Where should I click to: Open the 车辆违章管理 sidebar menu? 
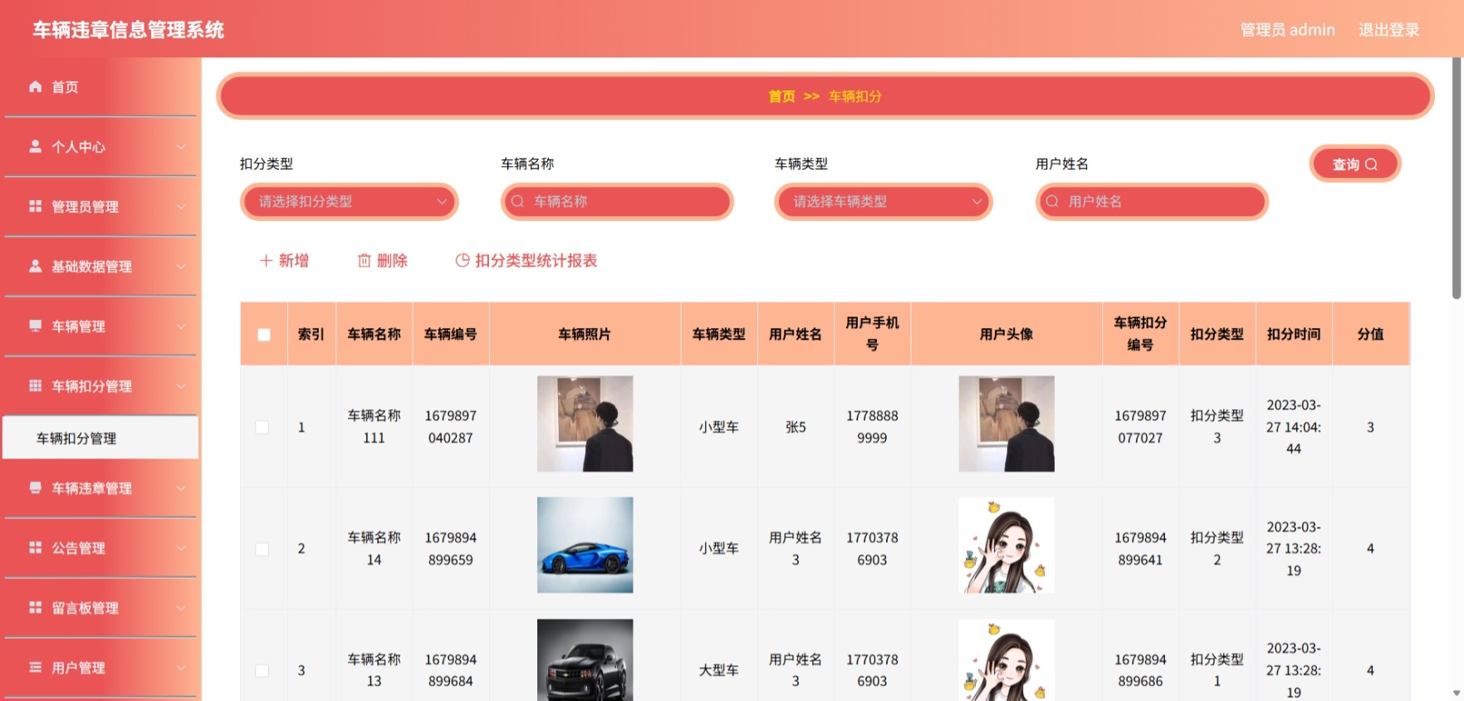(100, 488)
